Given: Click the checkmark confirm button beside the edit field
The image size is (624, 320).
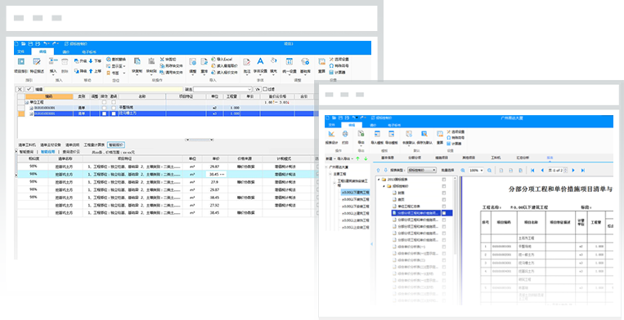Looking at the screenshot, I should pyautogui.click(x=29, y=89).
